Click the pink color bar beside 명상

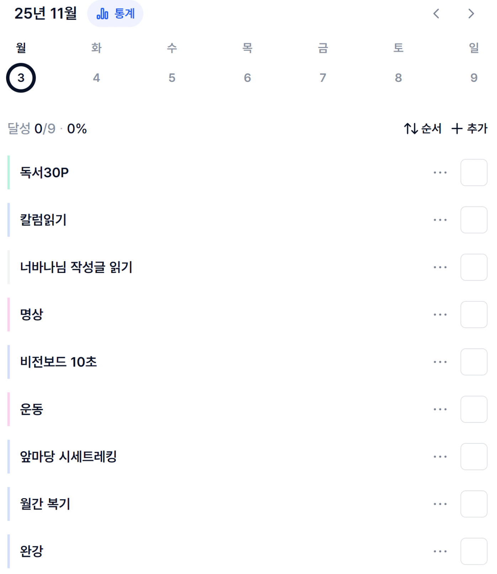coord(9,315)
